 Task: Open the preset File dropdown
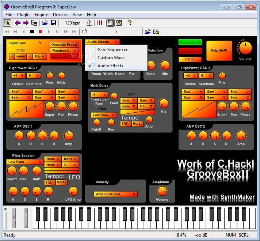[x=39, y=56]
